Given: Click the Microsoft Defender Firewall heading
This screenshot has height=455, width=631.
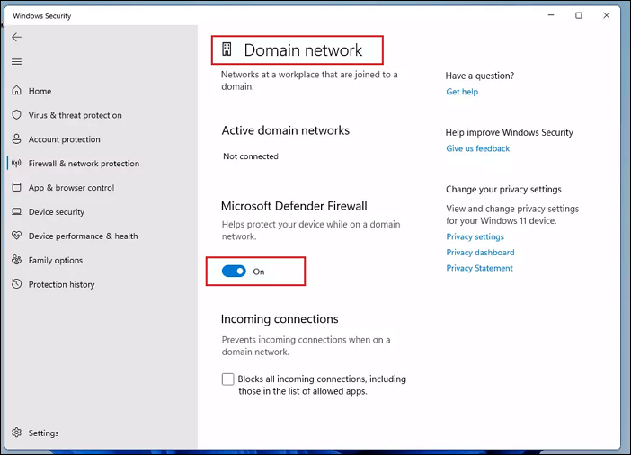Looking at the screenshot, I should coord(294,206).
